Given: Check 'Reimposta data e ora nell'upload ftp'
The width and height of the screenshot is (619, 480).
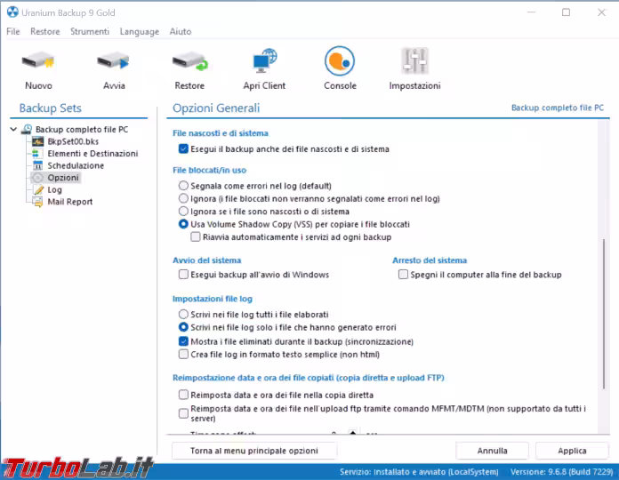Looking at the screenshot, I should 183,413.
